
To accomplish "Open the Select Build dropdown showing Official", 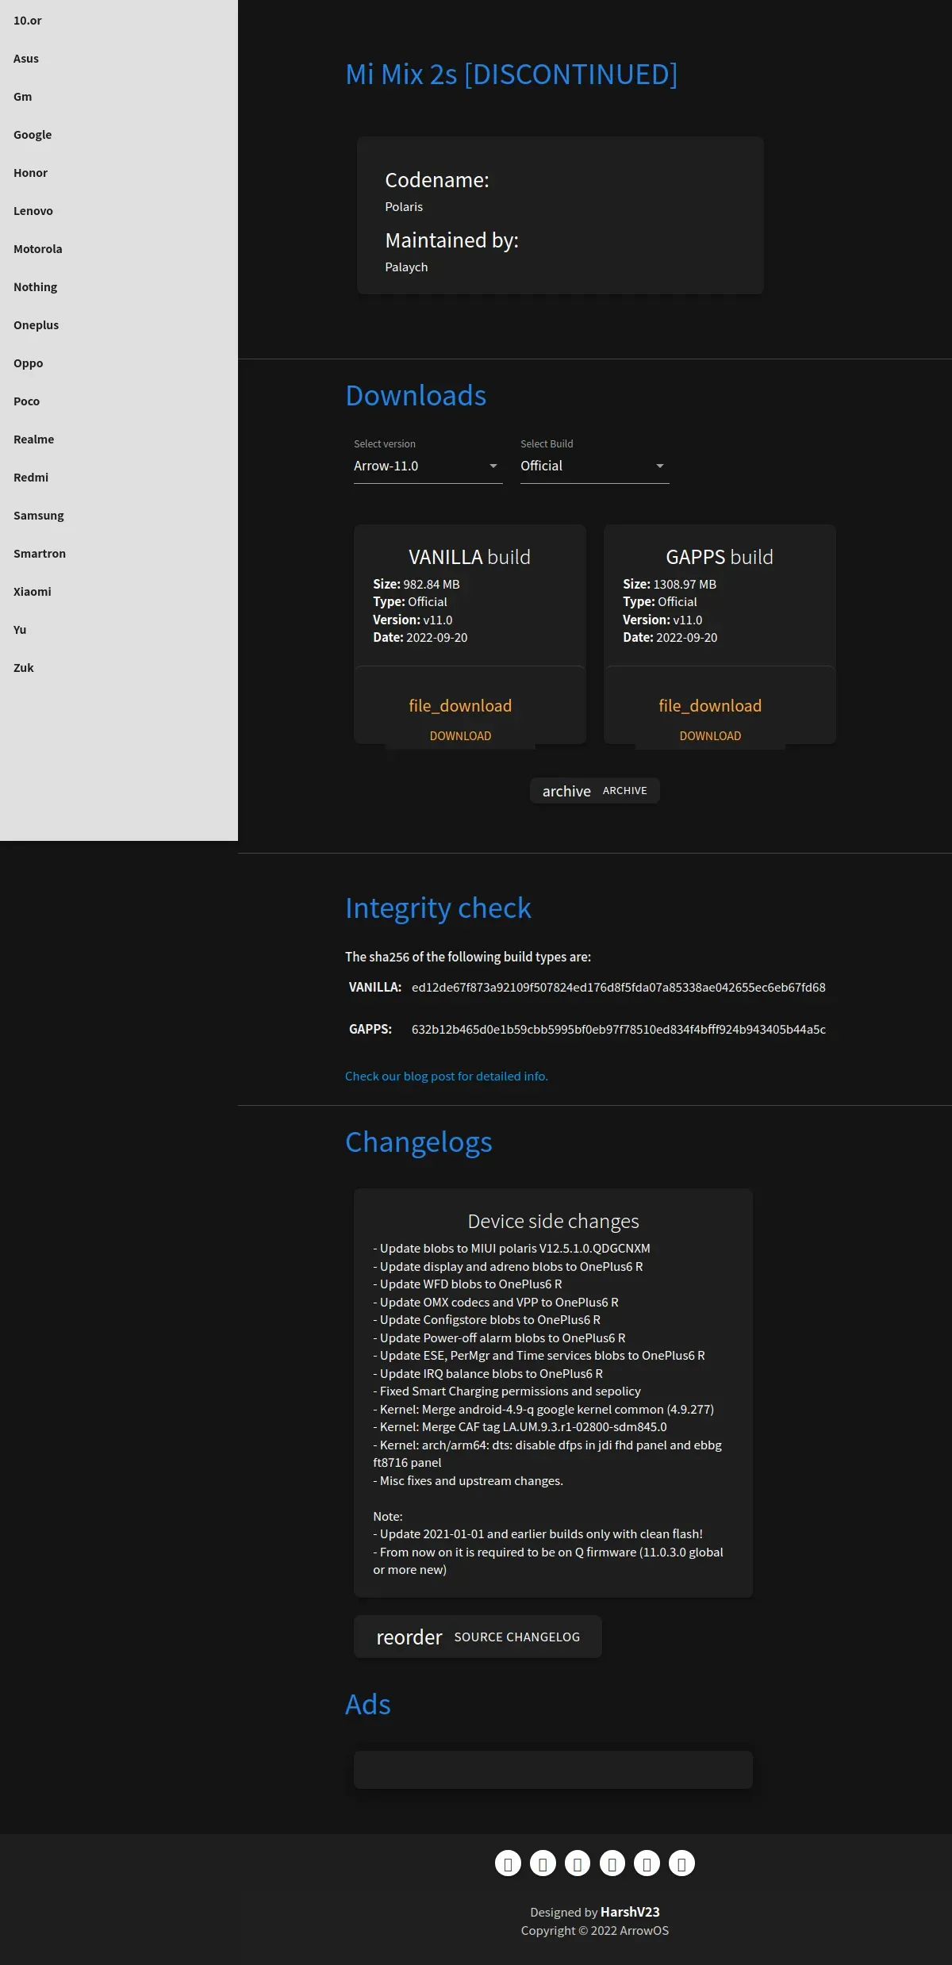I will pos(594,466).
